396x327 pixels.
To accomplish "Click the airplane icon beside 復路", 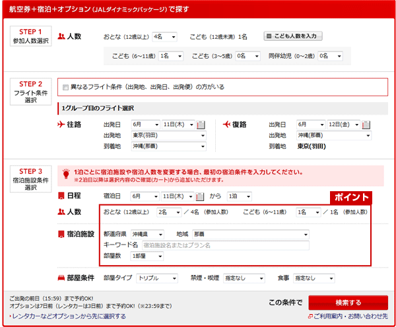I will point(227,124).
